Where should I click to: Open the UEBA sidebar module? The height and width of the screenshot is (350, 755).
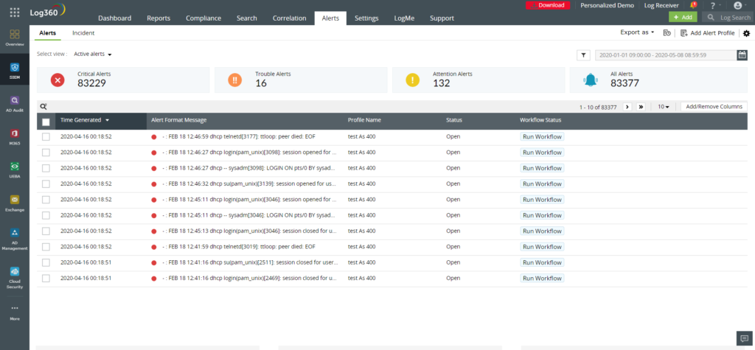(15, 169)
